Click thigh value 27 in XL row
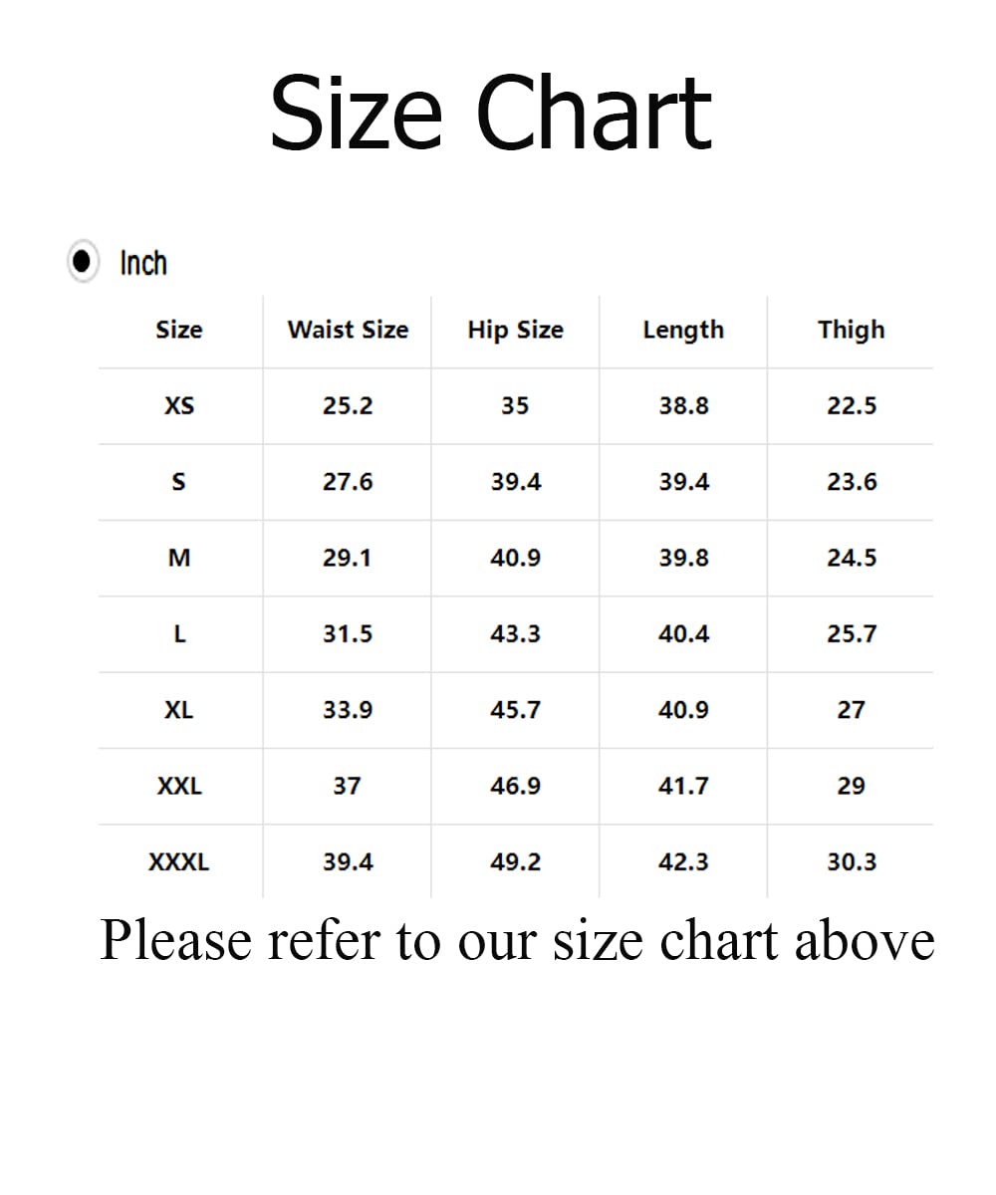This screenshot has height=1195, width=996. pos(852,710)
